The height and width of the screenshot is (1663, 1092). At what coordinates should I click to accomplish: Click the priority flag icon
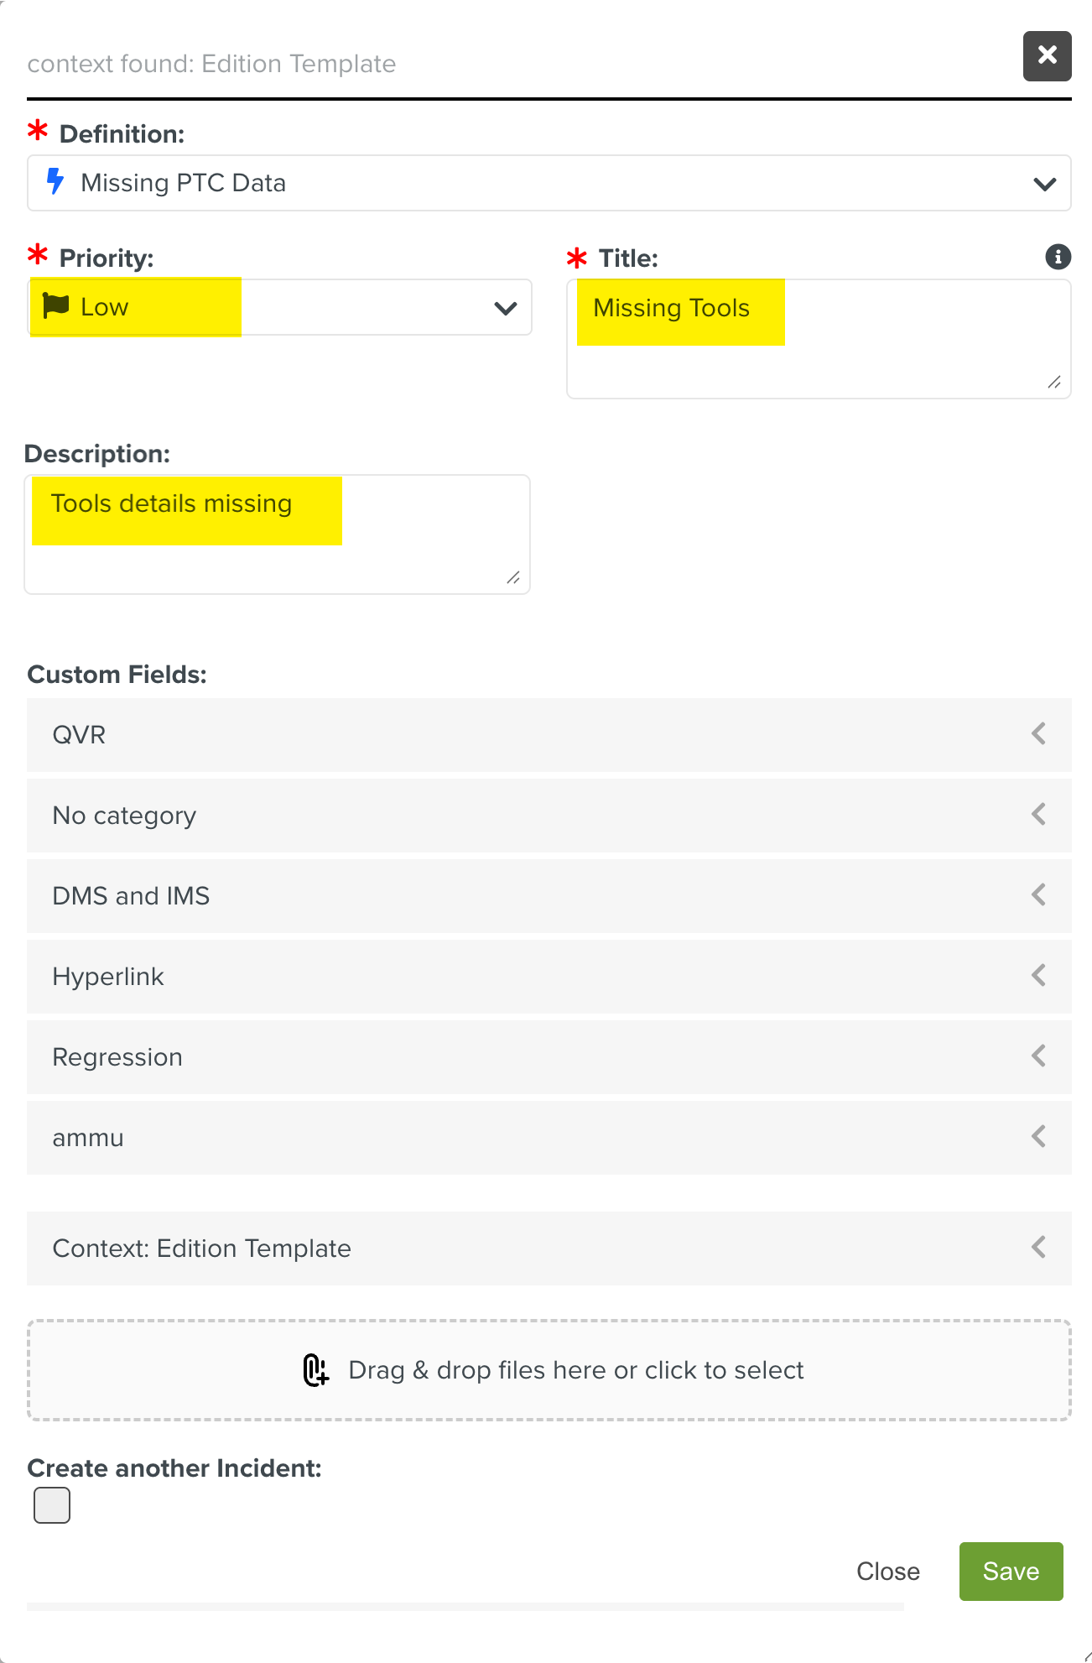tap(56, 305)
